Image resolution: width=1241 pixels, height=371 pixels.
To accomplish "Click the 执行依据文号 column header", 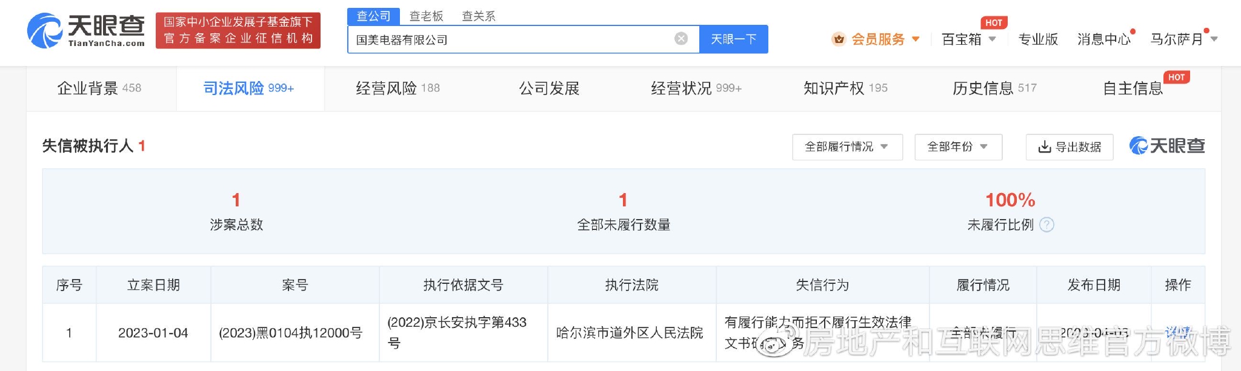I will click(x=464, y=285).
